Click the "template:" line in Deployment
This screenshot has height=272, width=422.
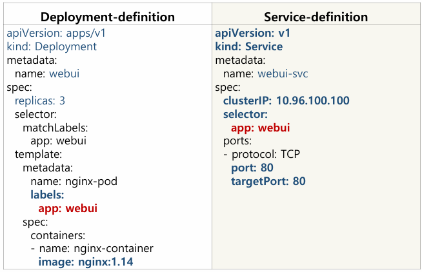click(x=38, y=154)
